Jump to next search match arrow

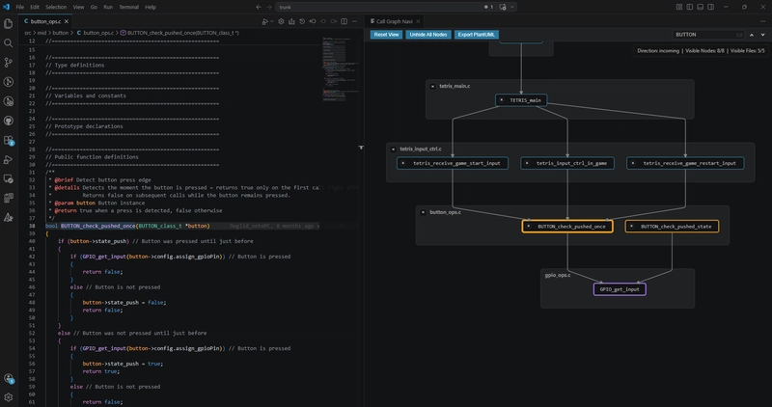tap(762, 35)
